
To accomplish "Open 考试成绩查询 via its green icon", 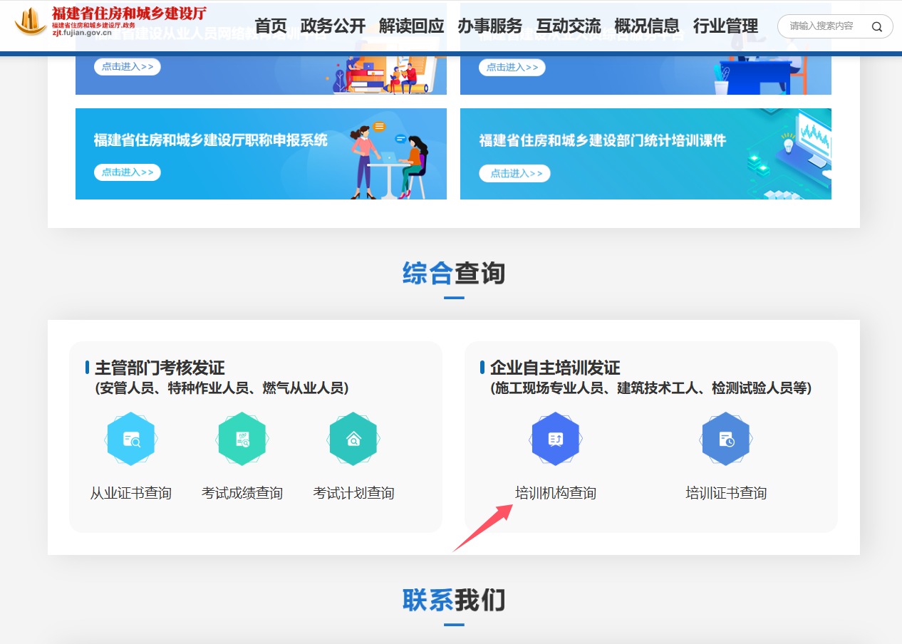I will 242,439.
